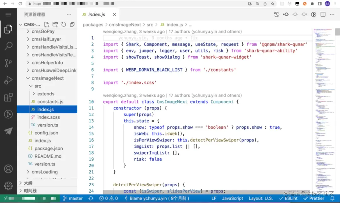Click the browser address bar
The height and width of the screenshot is (203, 340).
pyautogui.click(x=137, y=4)
